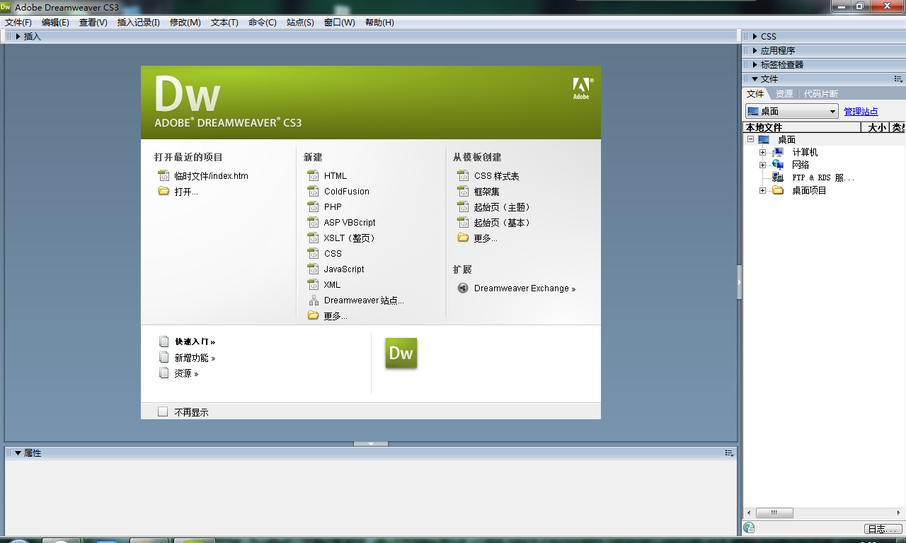Click the 属性 panel options icon
The width and height of the screenshot is (906, 543).
pyautogui.click(x=729, y=453)
